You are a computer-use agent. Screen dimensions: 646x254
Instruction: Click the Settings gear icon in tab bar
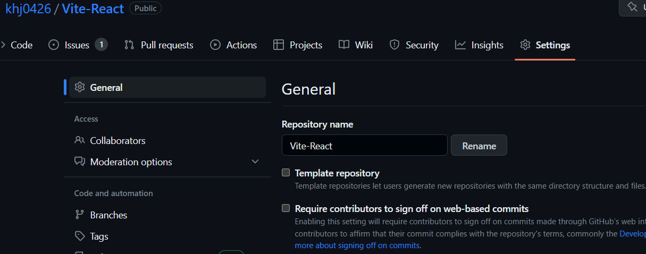[525, 45]
